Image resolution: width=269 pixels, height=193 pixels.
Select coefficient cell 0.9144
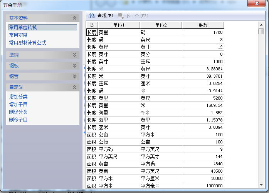coord(203,91)
